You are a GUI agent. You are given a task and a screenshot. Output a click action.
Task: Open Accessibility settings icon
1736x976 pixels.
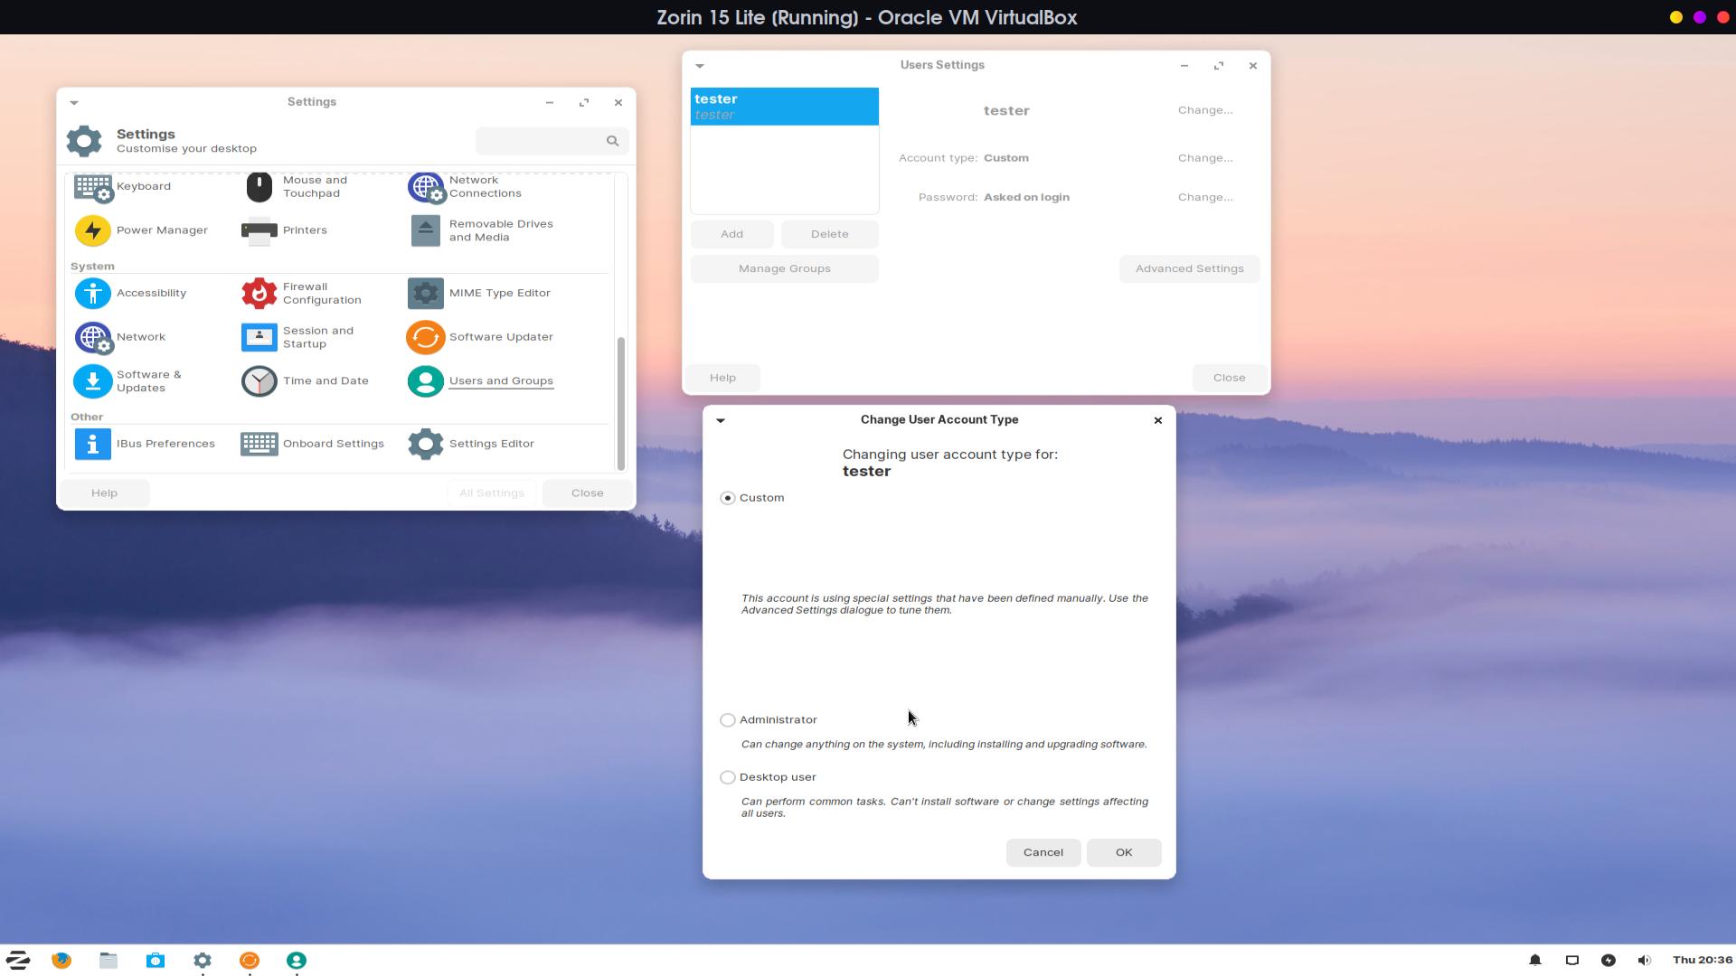click(93, 293)
